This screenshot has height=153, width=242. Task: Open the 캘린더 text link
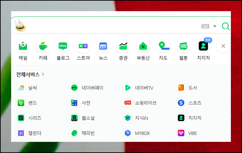35,133
